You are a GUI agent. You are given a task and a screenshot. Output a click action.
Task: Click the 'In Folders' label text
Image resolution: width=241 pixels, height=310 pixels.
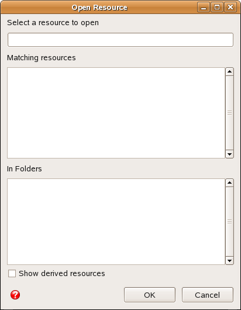(25, 169)
